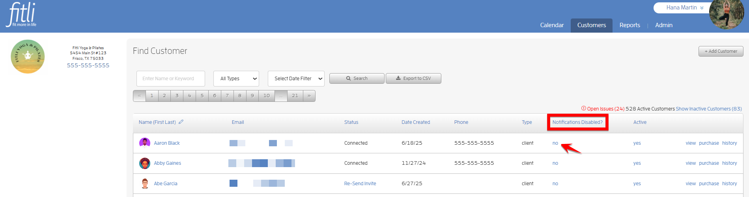Jump to page 21 of customers
The image size is (749, 197).
click(x=295, y=96)
